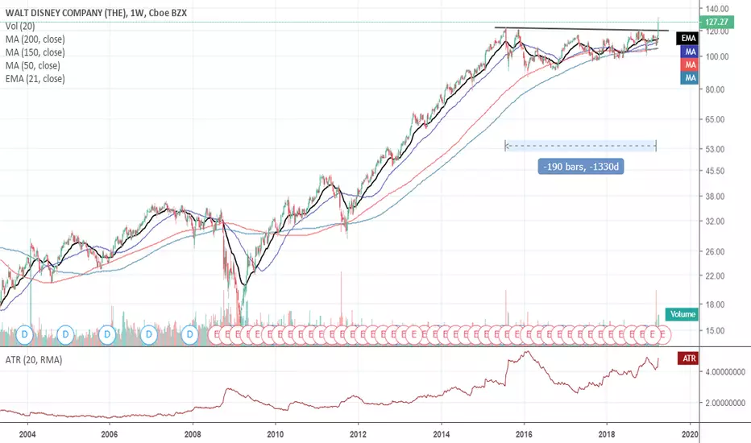Click the 120.00 price axis label
The width and height of the screenshot is (751, 443).
tap(716, 31)
